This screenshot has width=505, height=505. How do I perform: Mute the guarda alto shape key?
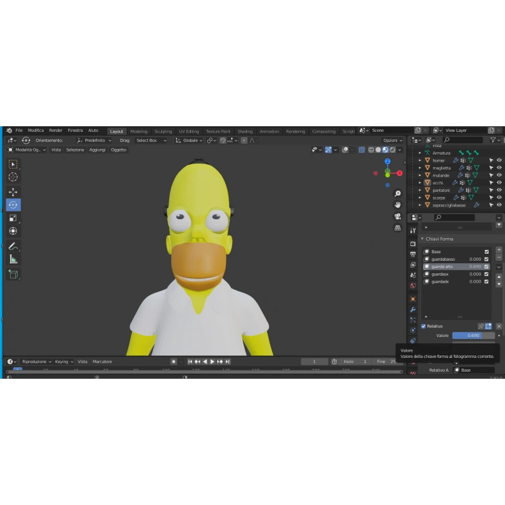pyautogui.click(x=487, y=266)
